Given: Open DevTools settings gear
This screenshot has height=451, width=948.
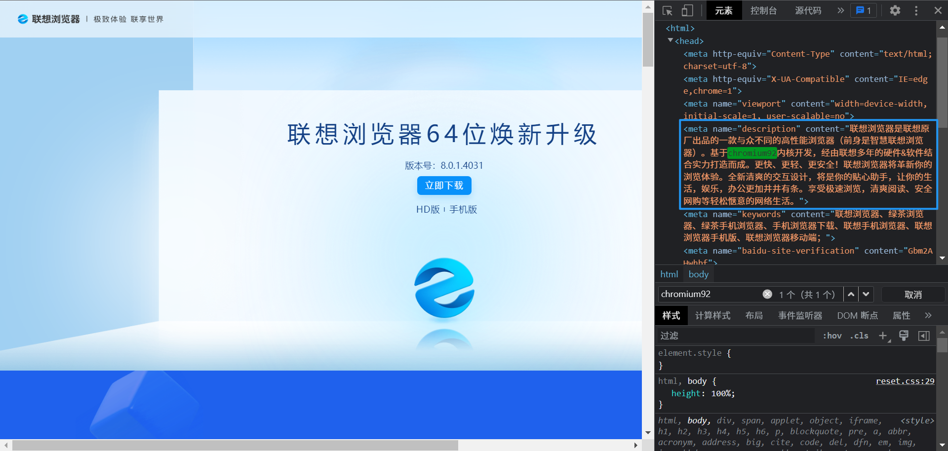Looking at the screenshot, I should (x=895, y=10).
